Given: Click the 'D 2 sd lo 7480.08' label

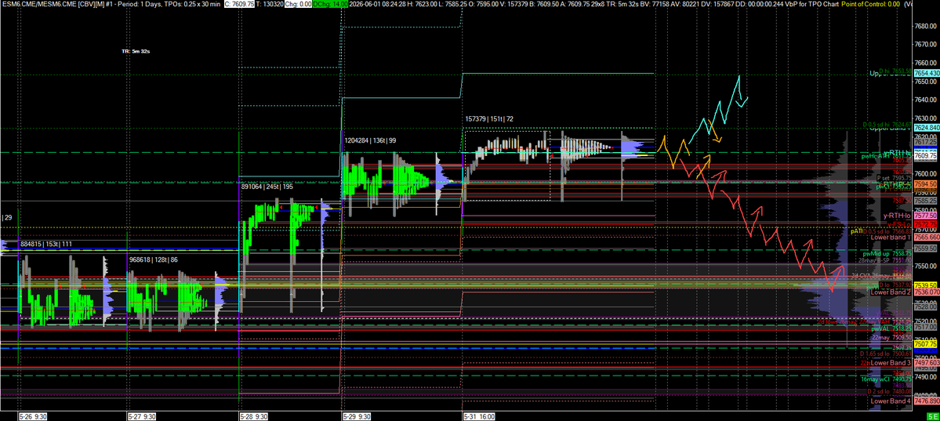Looking at the screenshot, I should (890, 392).
